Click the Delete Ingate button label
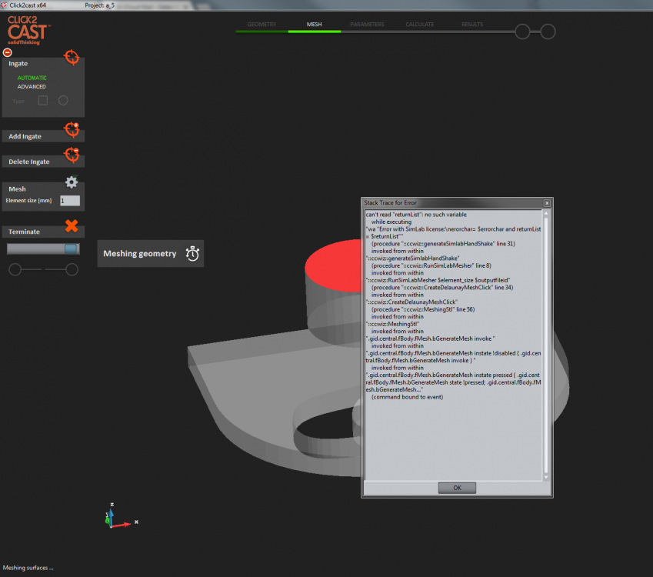This screenshot has width=653, height=577. [29, 162]
